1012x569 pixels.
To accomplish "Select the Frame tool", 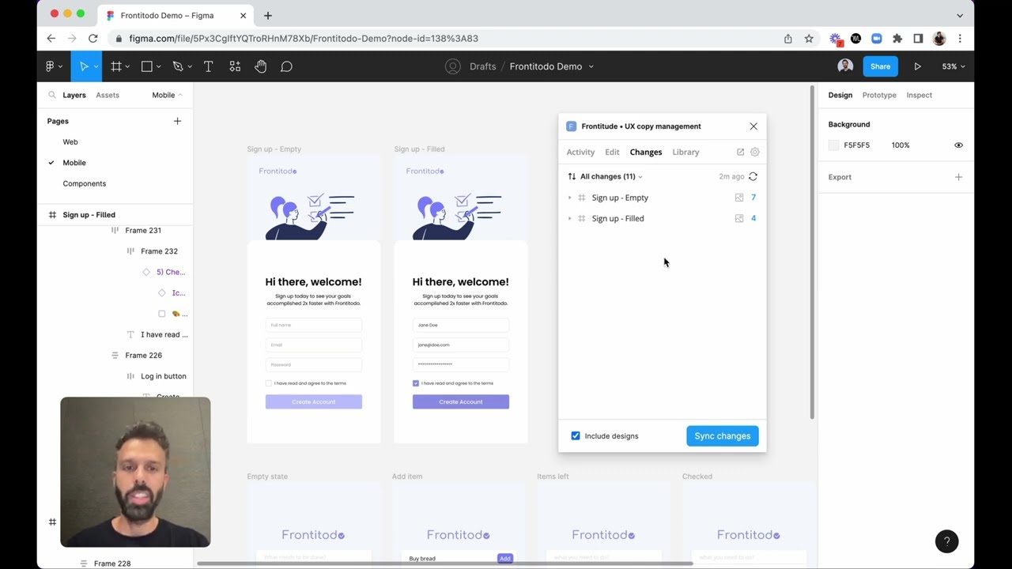I will click(x=116, y=66).
